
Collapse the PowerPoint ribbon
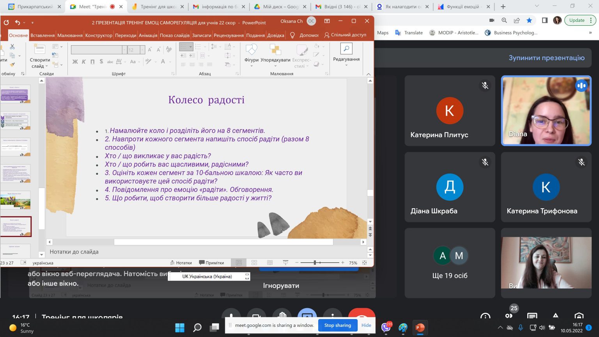click(x=369, y=74)
